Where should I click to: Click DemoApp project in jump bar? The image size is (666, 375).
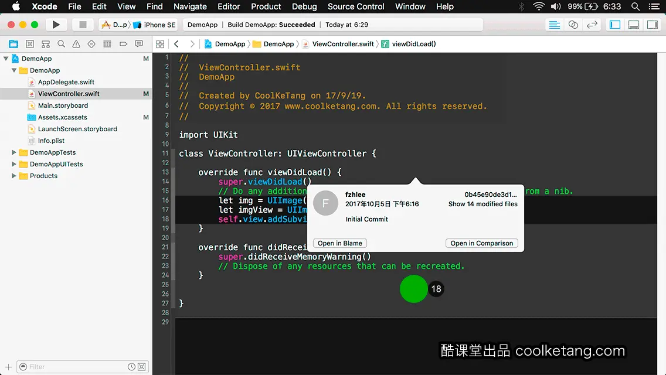225,44
